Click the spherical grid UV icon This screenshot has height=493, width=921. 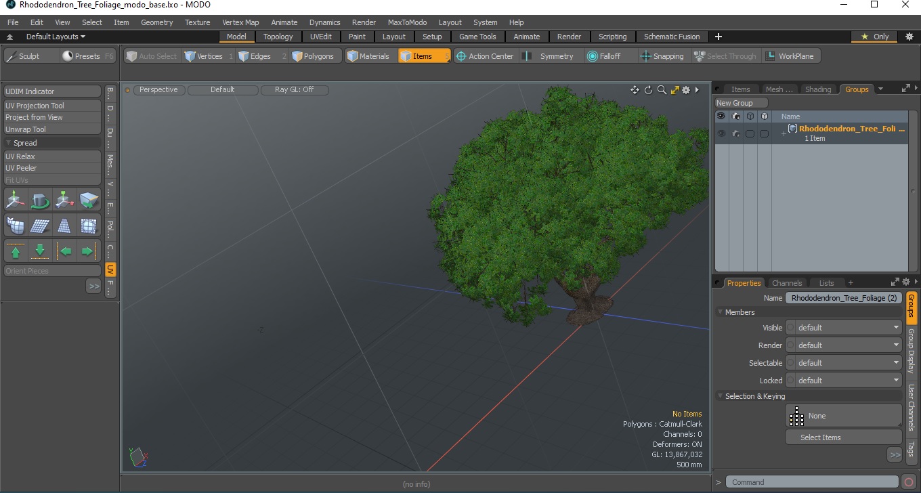point(89,226)
